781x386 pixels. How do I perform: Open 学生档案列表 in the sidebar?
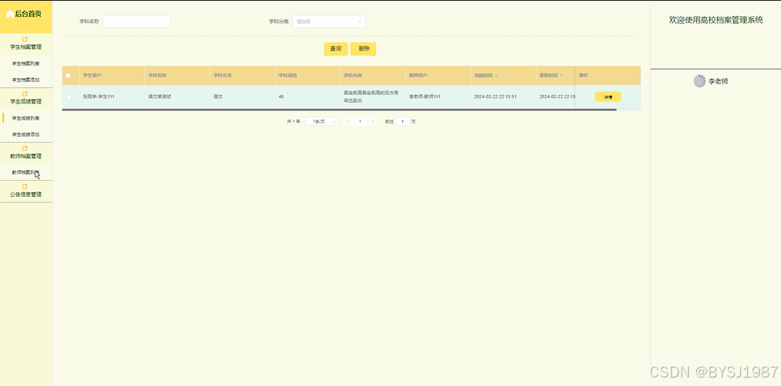26,64
